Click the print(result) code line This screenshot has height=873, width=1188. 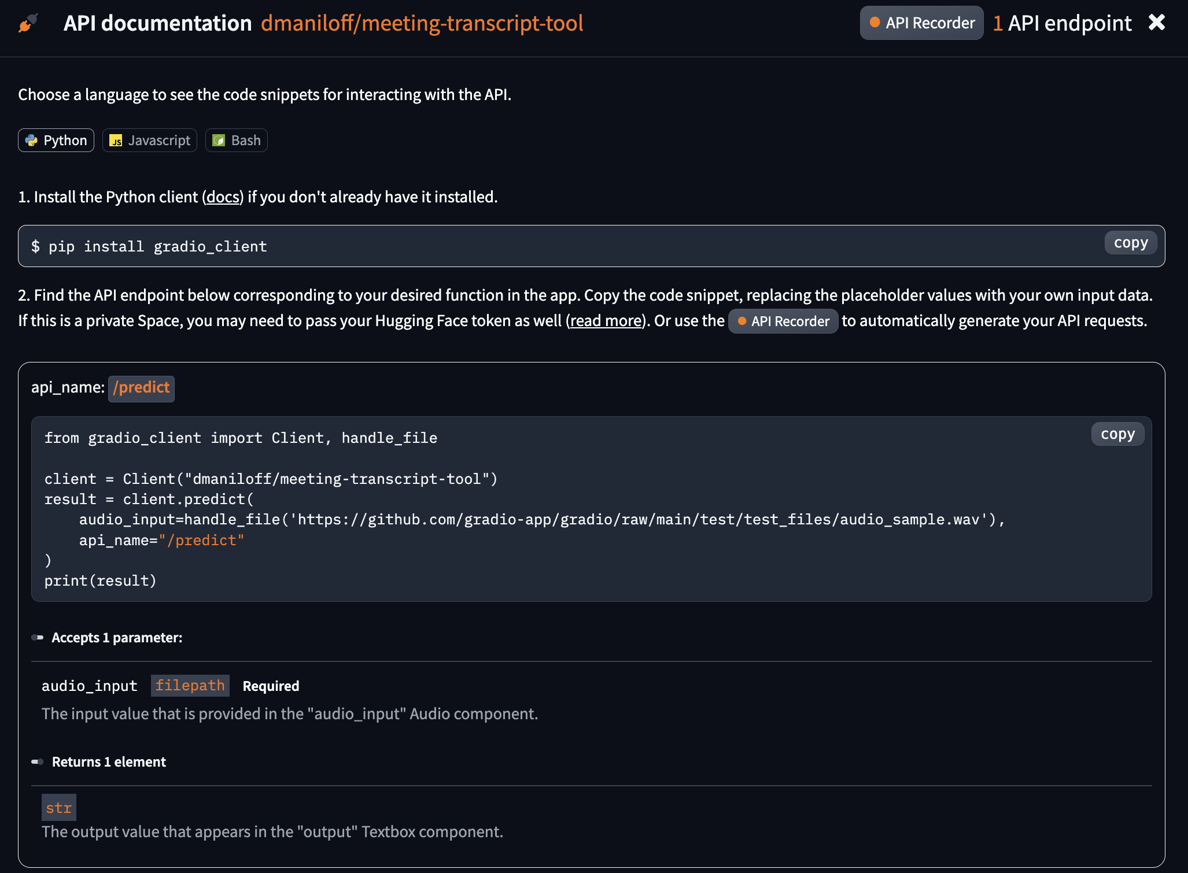click(x=101, y=581)
